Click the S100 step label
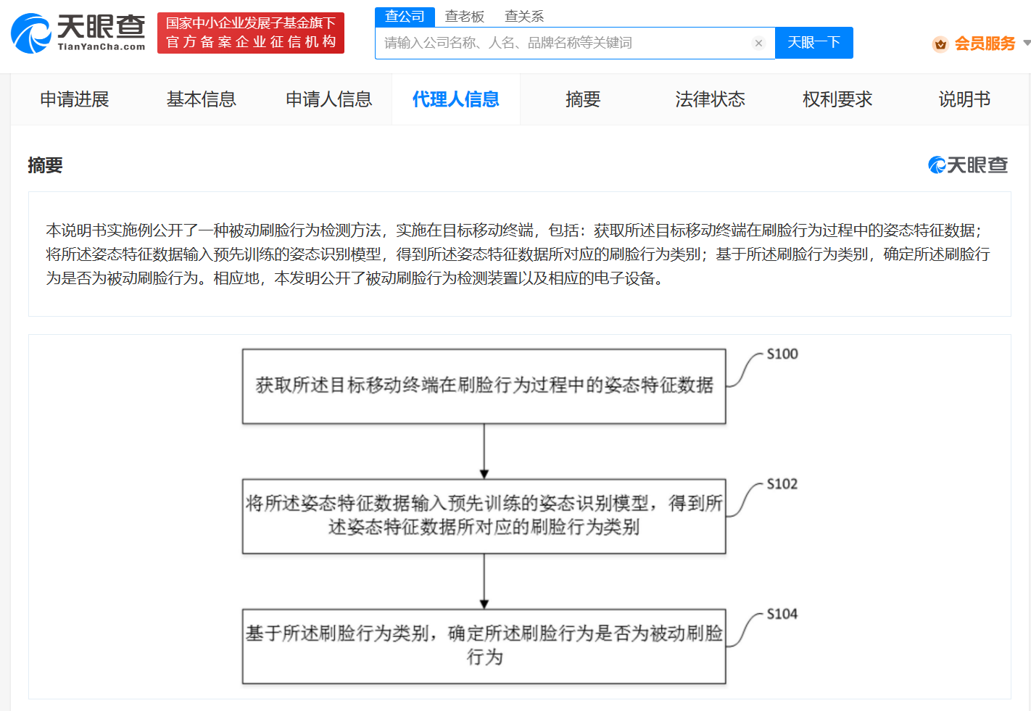1031x711 pixels. click(x=782, y=354)
